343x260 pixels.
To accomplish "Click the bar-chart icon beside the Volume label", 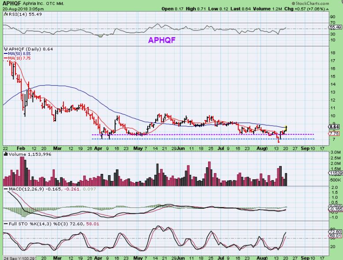I will 6,154.
